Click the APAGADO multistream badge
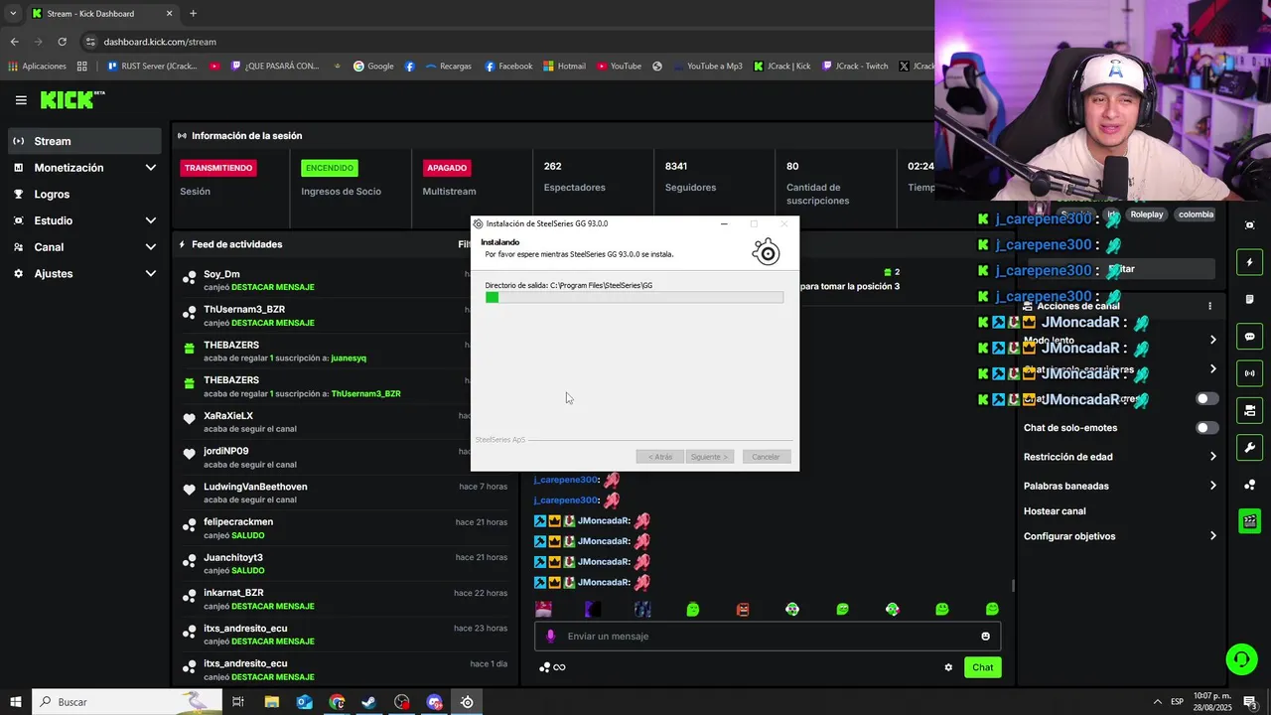 click(x=446, y=168)
